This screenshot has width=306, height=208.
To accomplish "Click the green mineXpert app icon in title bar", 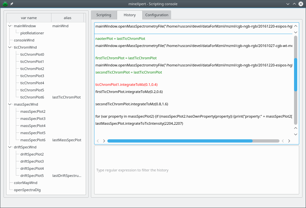I will click(x=5, y=4).
